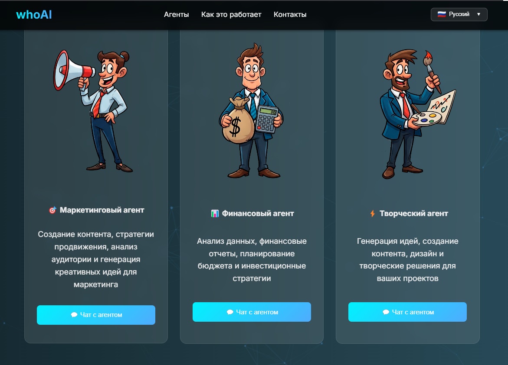Click the language dropdown arrow
Image resolution: width=508 pixels, height=365 pixels.
[479, 14]
